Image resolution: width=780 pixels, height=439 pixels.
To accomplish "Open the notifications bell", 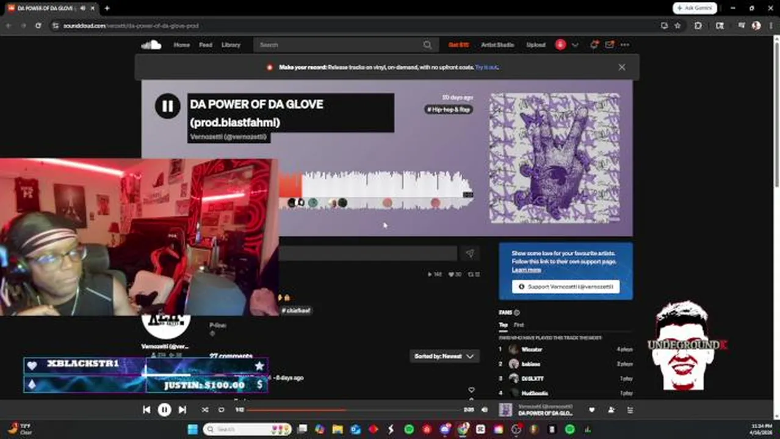I will pos(594,45).
